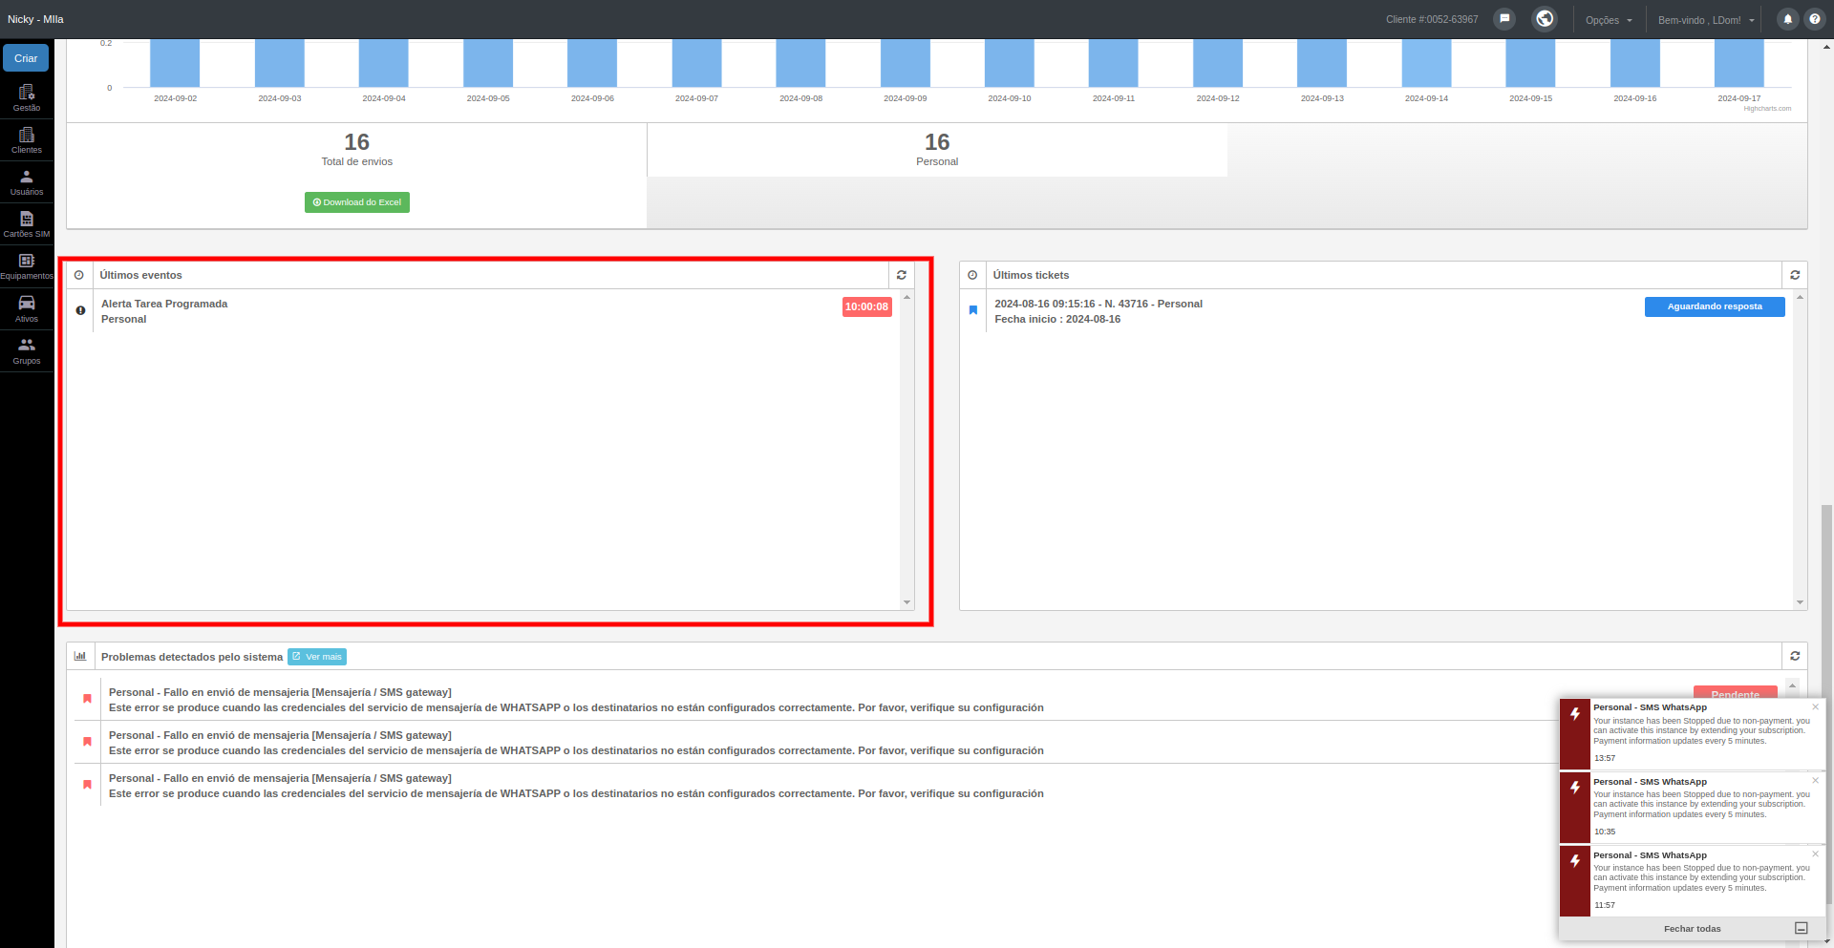
Task: Open the Gestão sidebar section
Action: 27,97
